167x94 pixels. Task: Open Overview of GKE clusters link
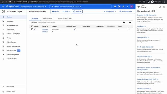coord(146,15)
